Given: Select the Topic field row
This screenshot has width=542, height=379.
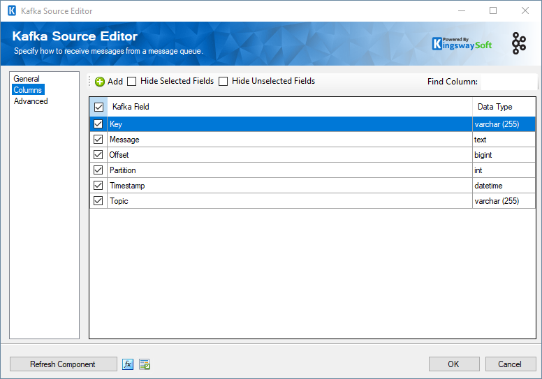Looking at the screenshot, I should [x=290, y=201].
